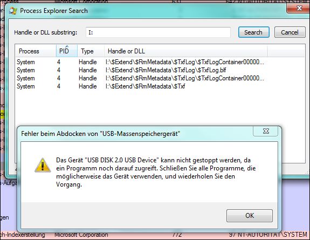310x240 pixels.
Task: Click the Search button
Action: coord(253,32)
